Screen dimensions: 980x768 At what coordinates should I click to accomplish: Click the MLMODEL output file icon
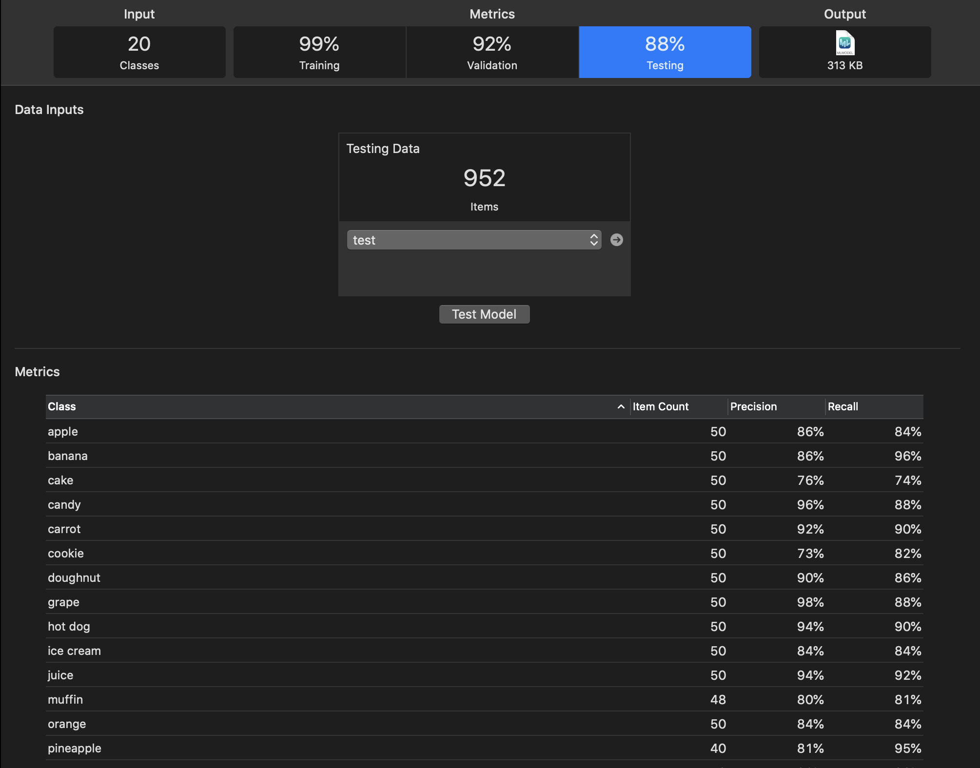pyautogui.click(x=845, y=44)
